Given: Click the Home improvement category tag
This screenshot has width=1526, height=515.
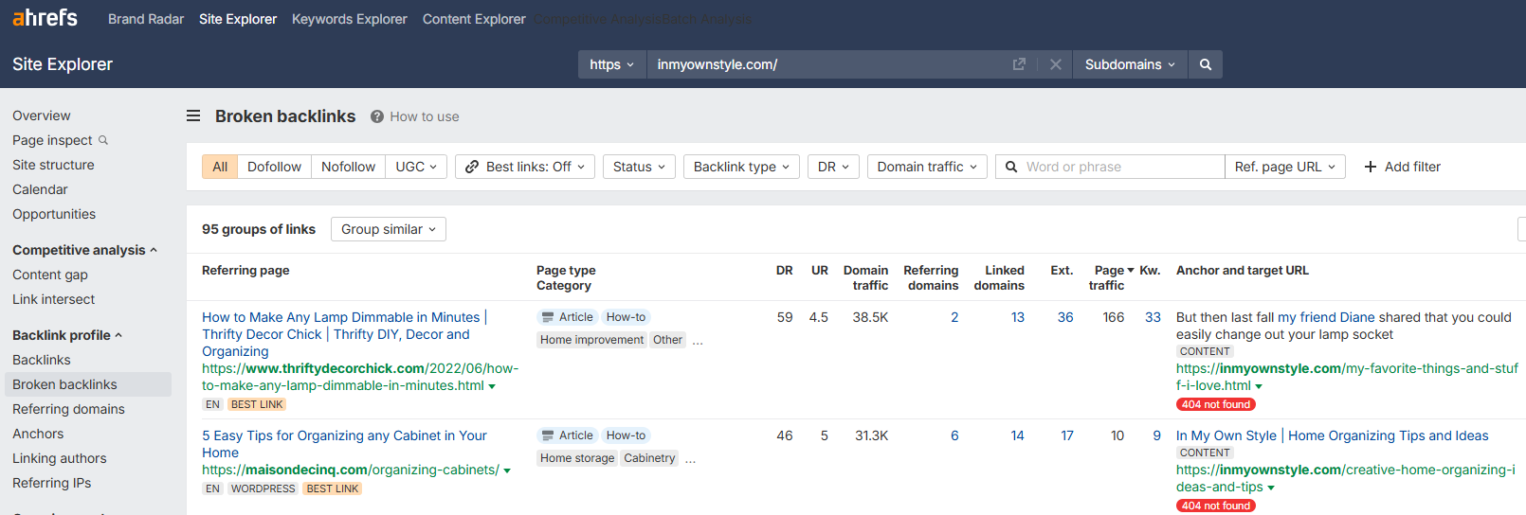Looking at the screenshot, I should pyautogui.click(x=591, y=340).
